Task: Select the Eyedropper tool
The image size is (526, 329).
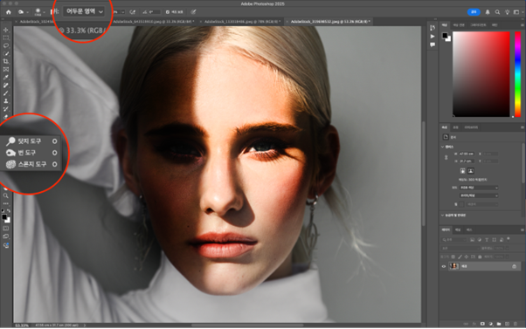Action: (6, 78)
